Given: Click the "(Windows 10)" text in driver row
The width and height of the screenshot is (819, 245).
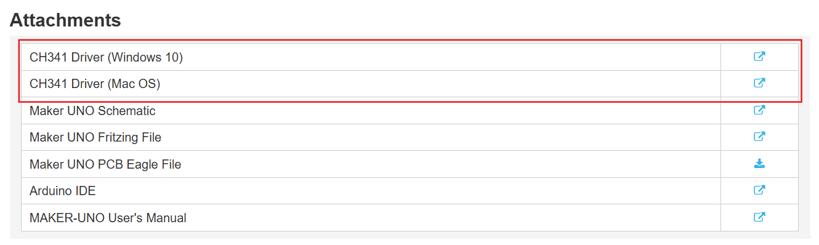Looking at the screenshot, I should tap(145, 58).
